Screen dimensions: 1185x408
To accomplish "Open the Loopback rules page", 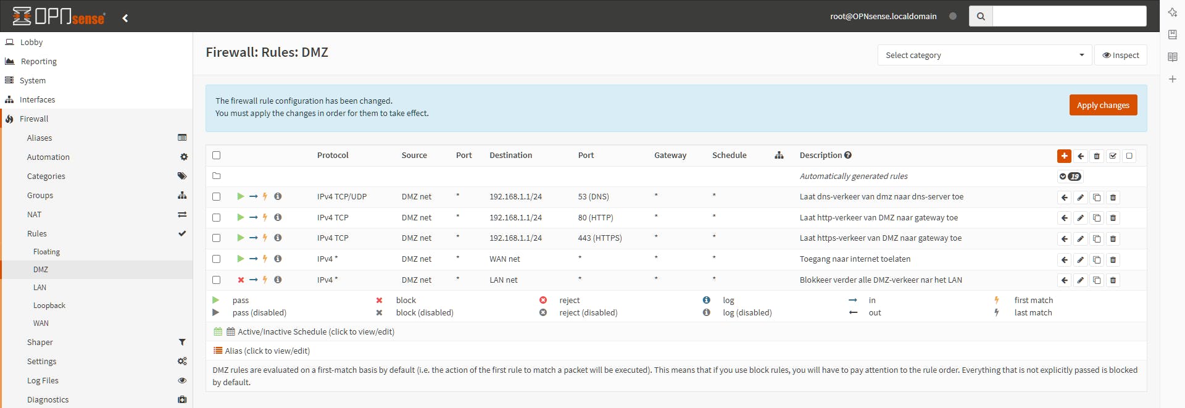I will point(98,305).
